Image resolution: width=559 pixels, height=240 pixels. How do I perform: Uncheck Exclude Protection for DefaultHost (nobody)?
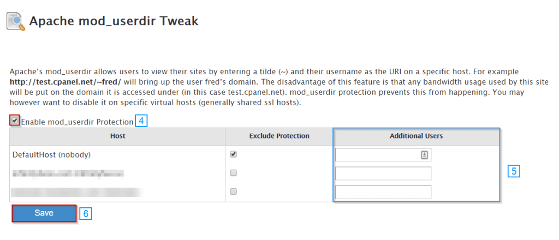coord(233,154)
